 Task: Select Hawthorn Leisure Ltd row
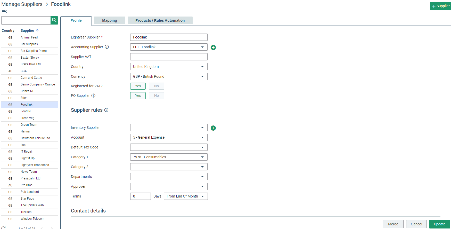pyautogui.click(x=30, y=138)
